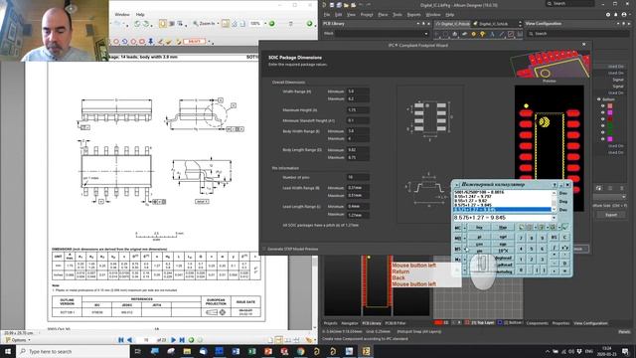The width and height of the screenshot is (636, 358).
Task: Go to previous page in PDF viewer
Action: 130,340
